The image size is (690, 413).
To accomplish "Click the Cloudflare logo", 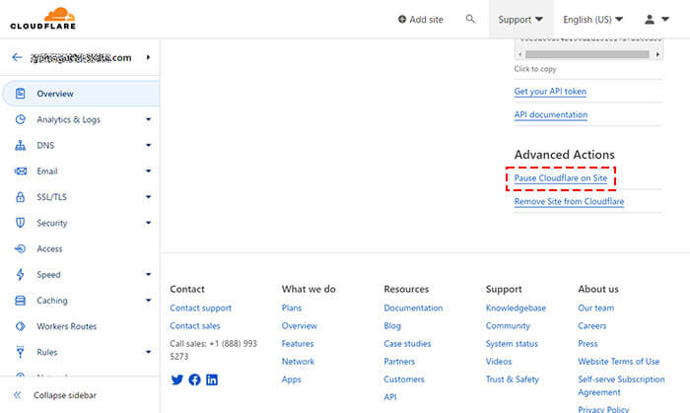I will 42,19.
